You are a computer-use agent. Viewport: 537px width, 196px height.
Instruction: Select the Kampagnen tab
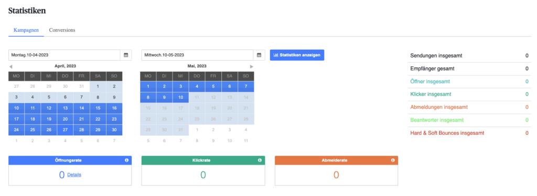[x=26, y=30]
